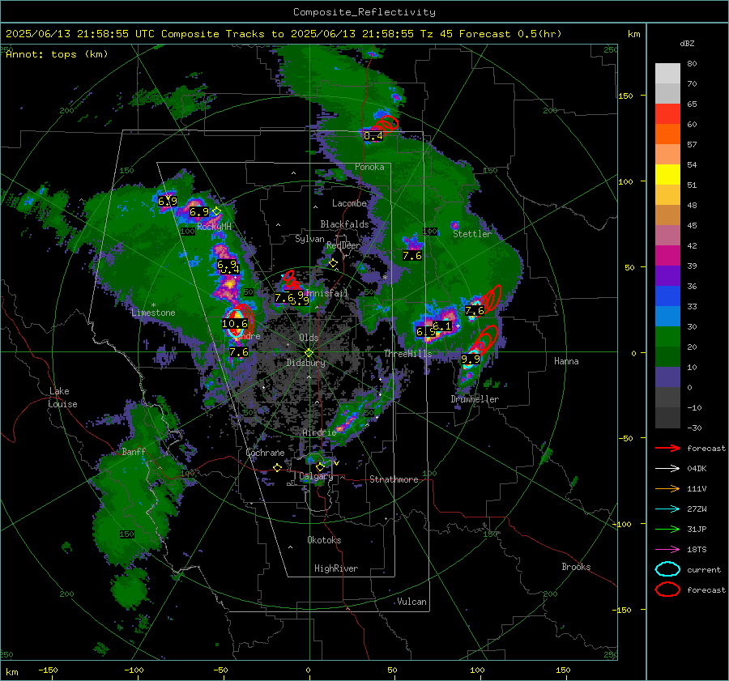Viewport: 729px width, 681px height.
Task: Pick the orange 60 dBZ swatch
Action: [667, 134]
